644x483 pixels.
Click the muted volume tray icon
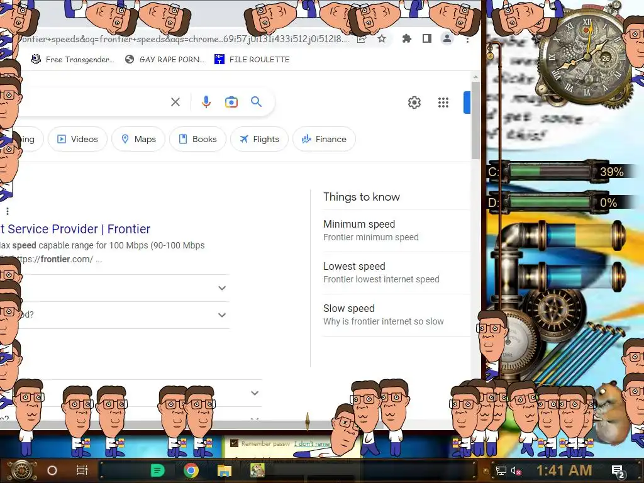point(516,470)
